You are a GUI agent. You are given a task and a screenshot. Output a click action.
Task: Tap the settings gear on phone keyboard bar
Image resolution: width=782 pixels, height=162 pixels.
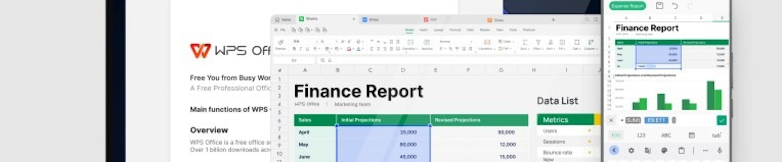pyautogui.click(x=631, y=150)
